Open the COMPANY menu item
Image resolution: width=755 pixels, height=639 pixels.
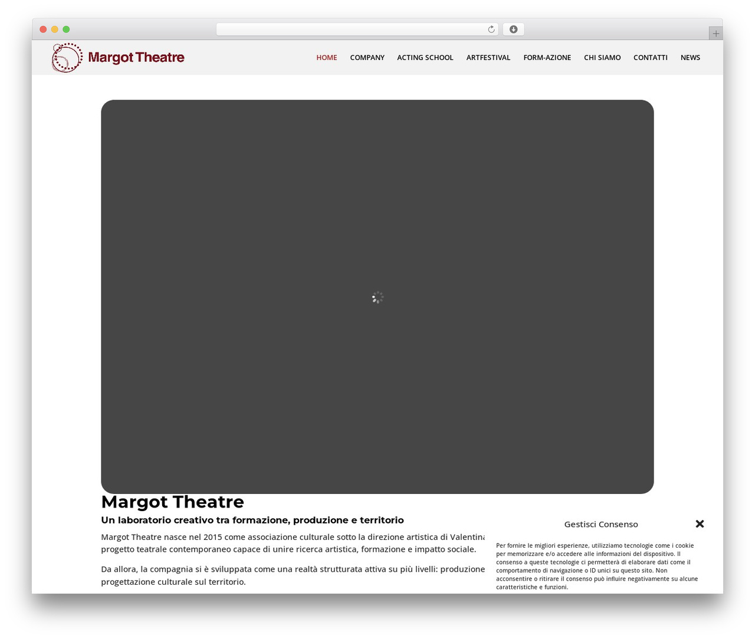[367, 58]
